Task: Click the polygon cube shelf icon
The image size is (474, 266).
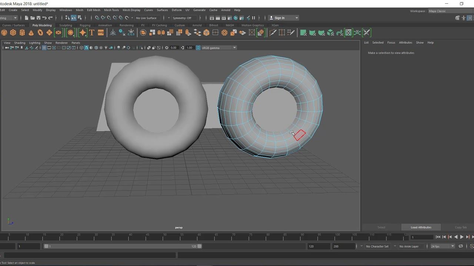Action: (x=13, y=33)
